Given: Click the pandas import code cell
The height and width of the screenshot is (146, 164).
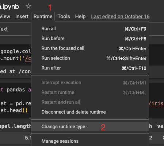Looking at the screenshot, I should (16, 100).
